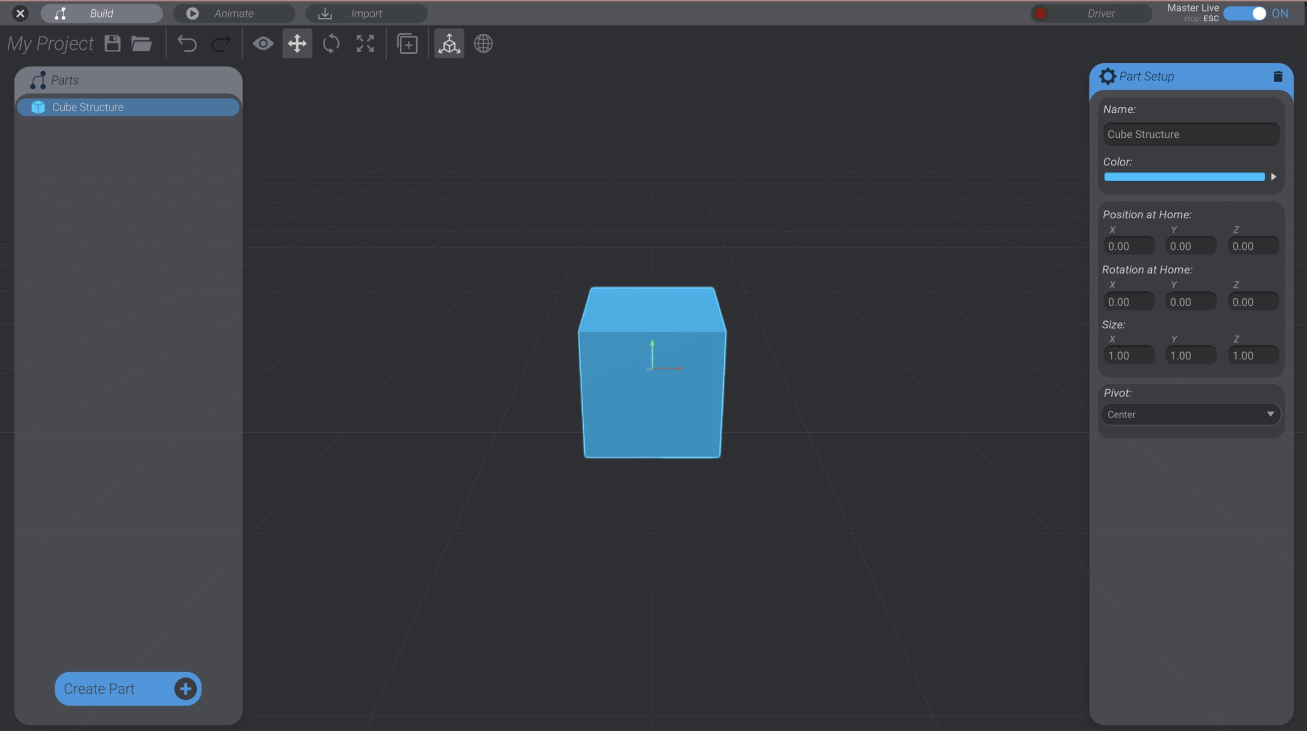Switch to the Import tab

coord(367,13)
